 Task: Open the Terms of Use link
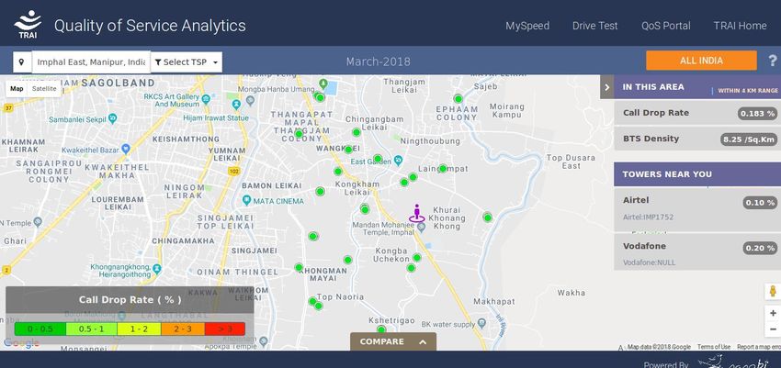click(714, 347)
